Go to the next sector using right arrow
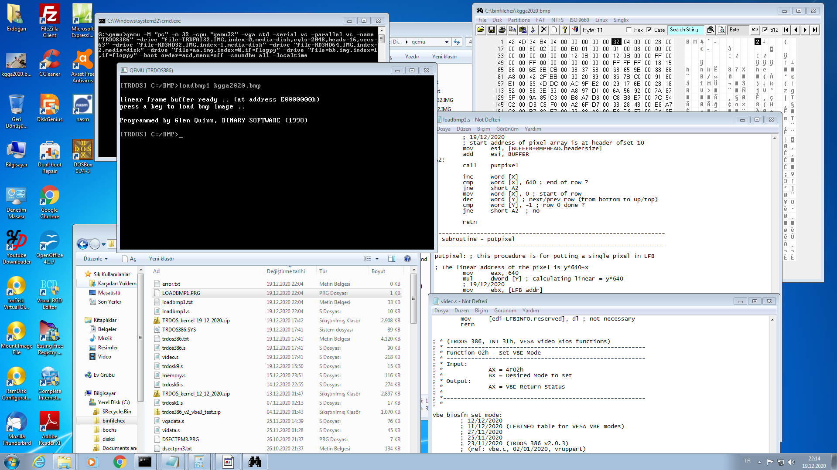 tap(805, 30)
